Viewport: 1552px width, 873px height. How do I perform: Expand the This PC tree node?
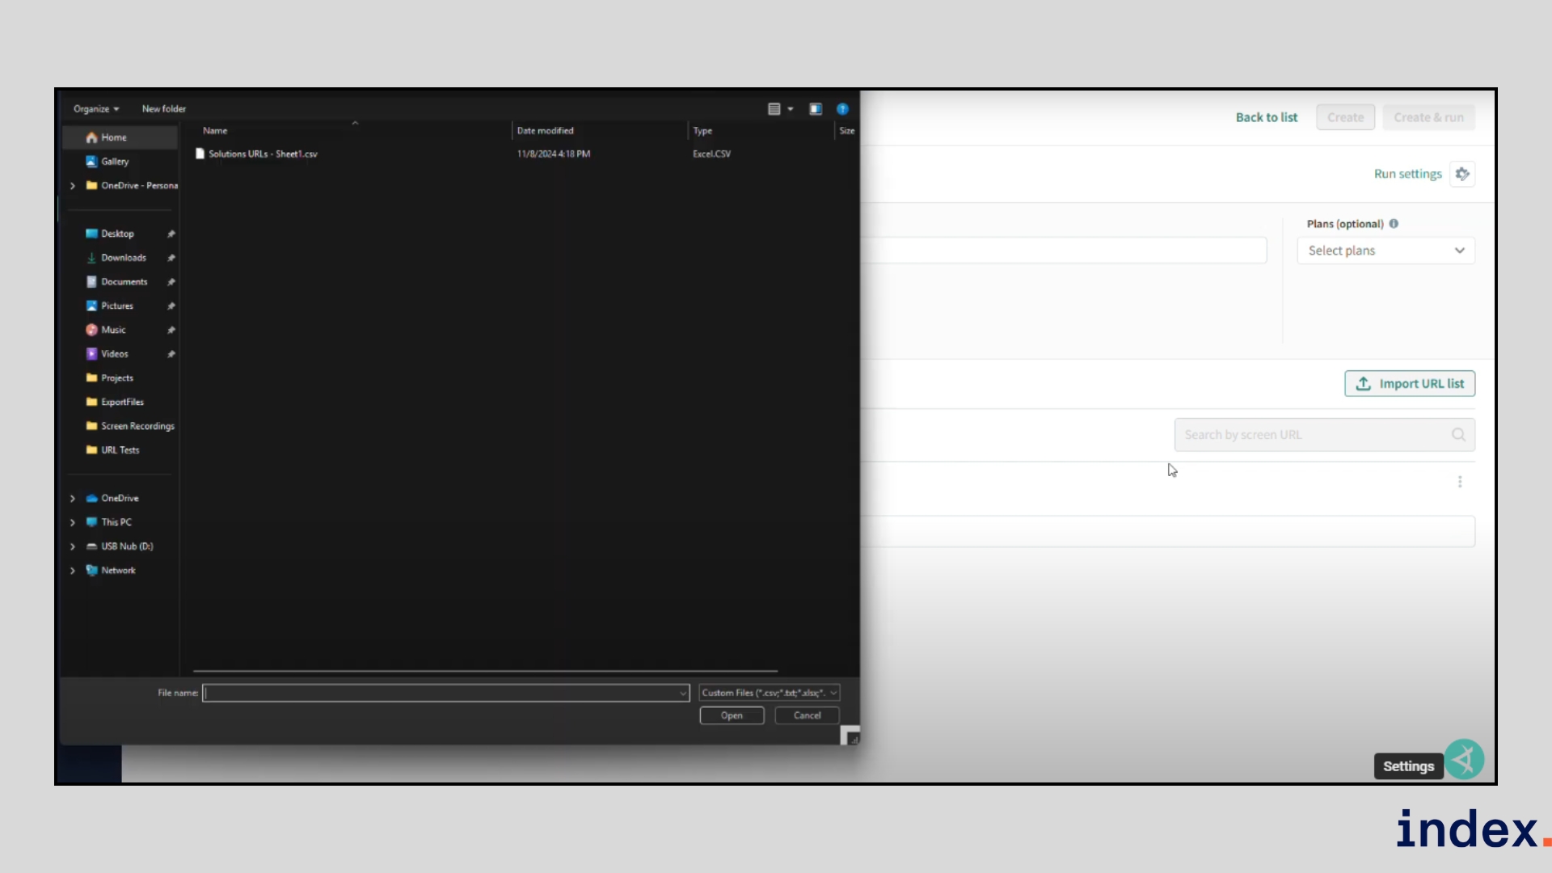coord(73,522)
